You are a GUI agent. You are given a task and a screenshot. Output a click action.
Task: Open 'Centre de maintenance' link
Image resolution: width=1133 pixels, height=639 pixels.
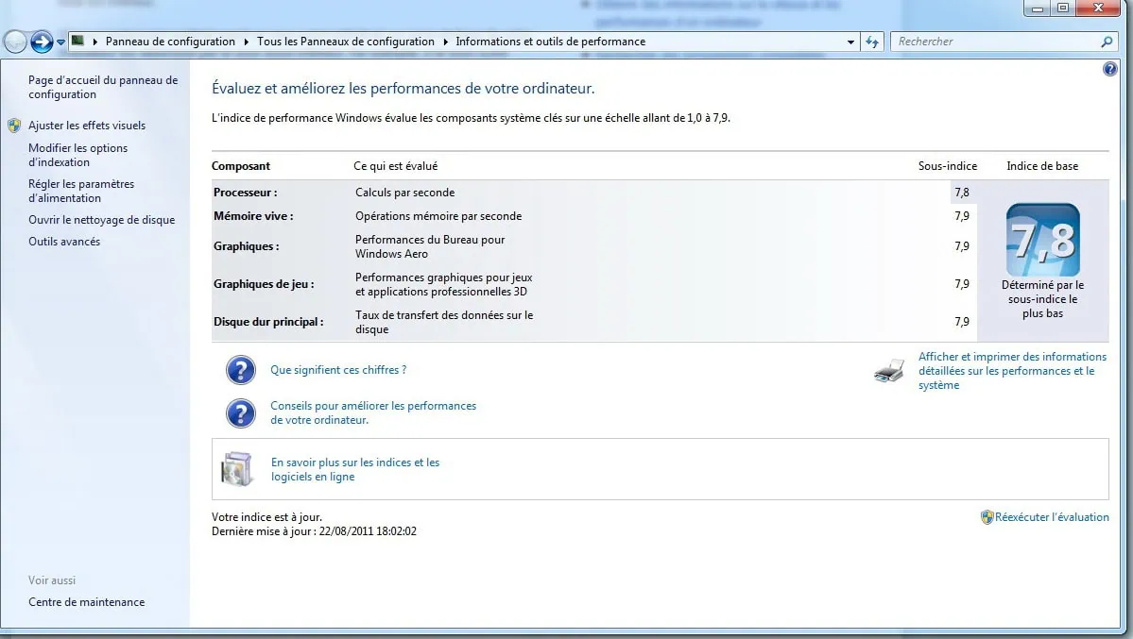tap(86, 602)
